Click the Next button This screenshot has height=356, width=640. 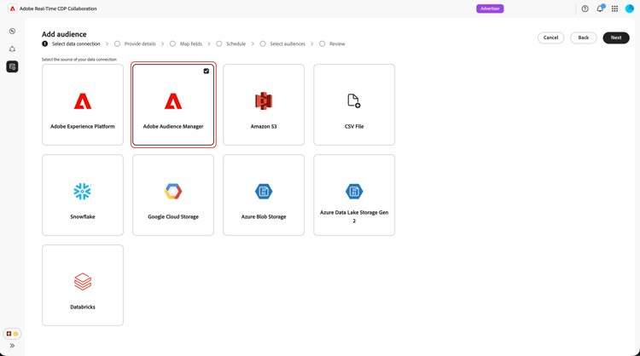pos(616,37)
